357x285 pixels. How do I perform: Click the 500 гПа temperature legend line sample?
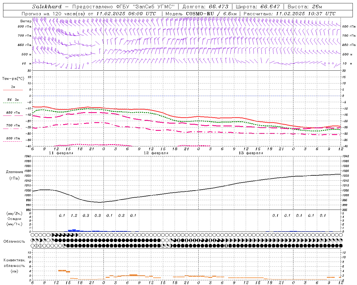coord(12,141)
